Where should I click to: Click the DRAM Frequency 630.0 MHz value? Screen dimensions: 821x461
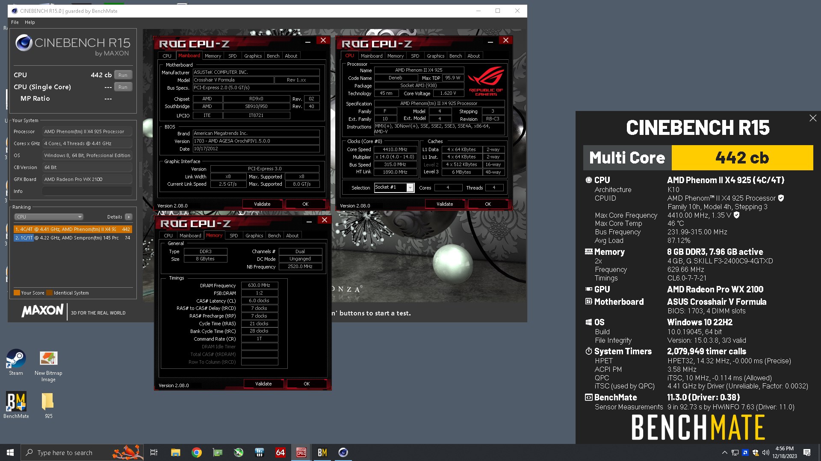pos(260,285)
